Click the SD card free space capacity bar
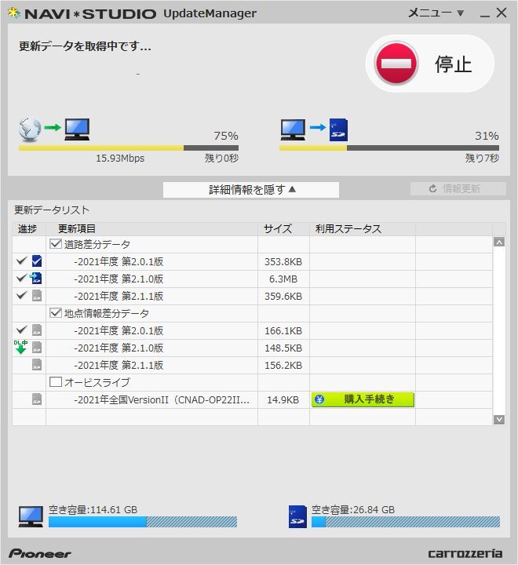This screenshot has width=518, height=565. tap(406, 522)
